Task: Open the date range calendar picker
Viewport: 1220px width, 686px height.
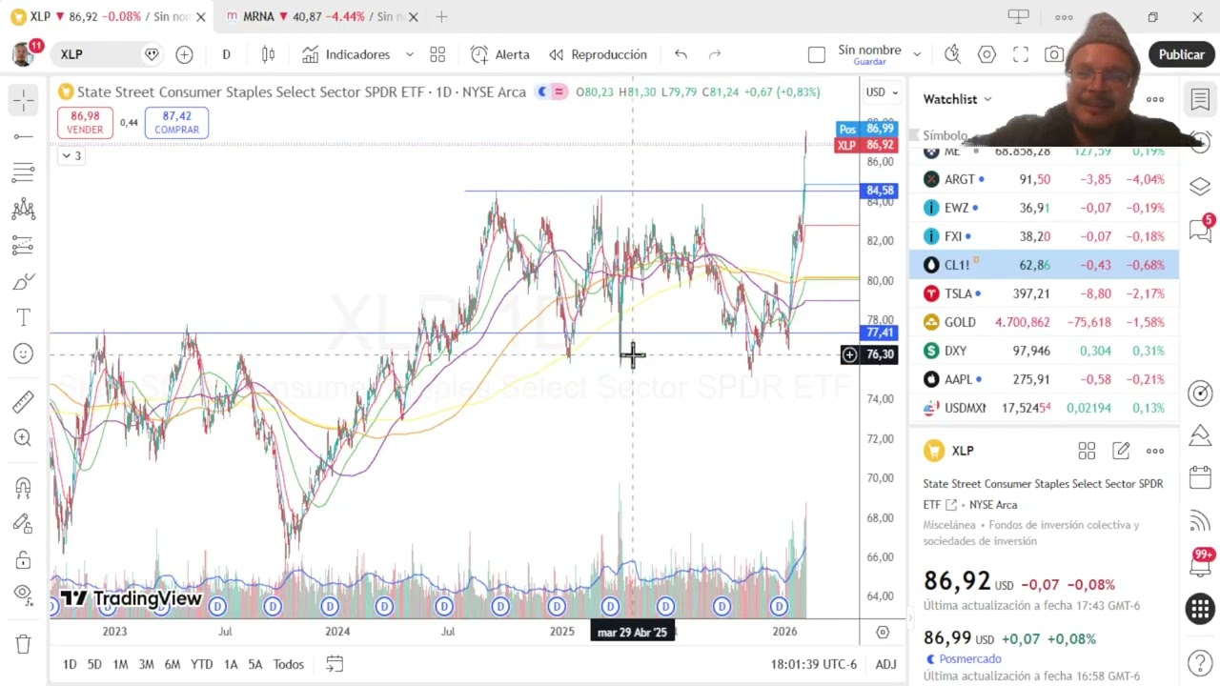Action: click(335, 663)
